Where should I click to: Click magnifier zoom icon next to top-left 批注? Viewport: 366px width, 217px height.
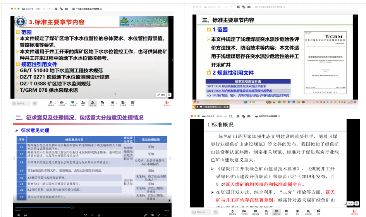tap(170, 95)
